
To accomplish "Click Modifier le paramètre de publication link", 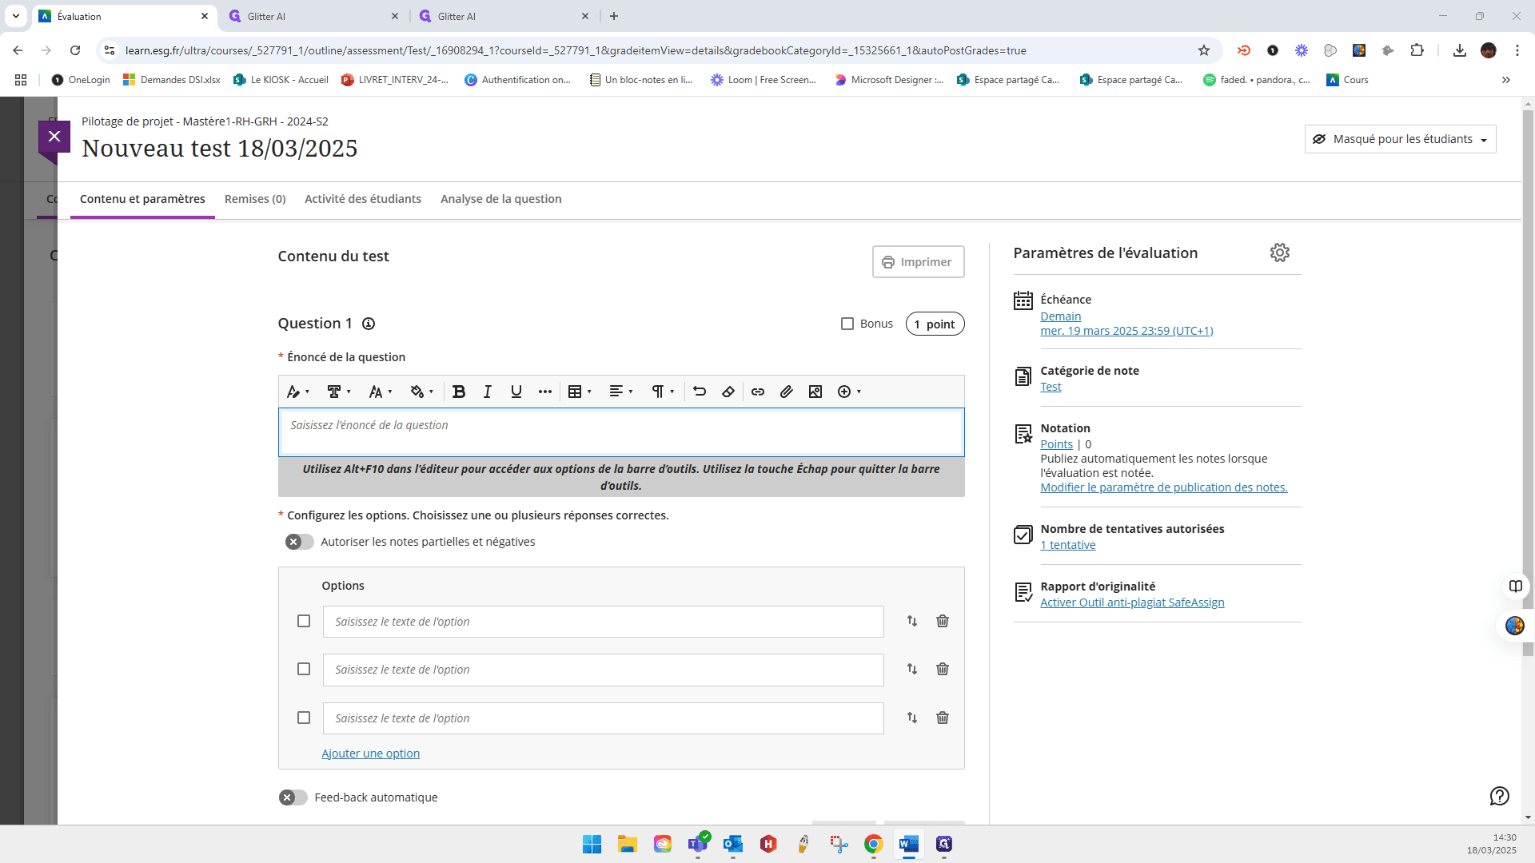I will click(x=1164, y=487).
